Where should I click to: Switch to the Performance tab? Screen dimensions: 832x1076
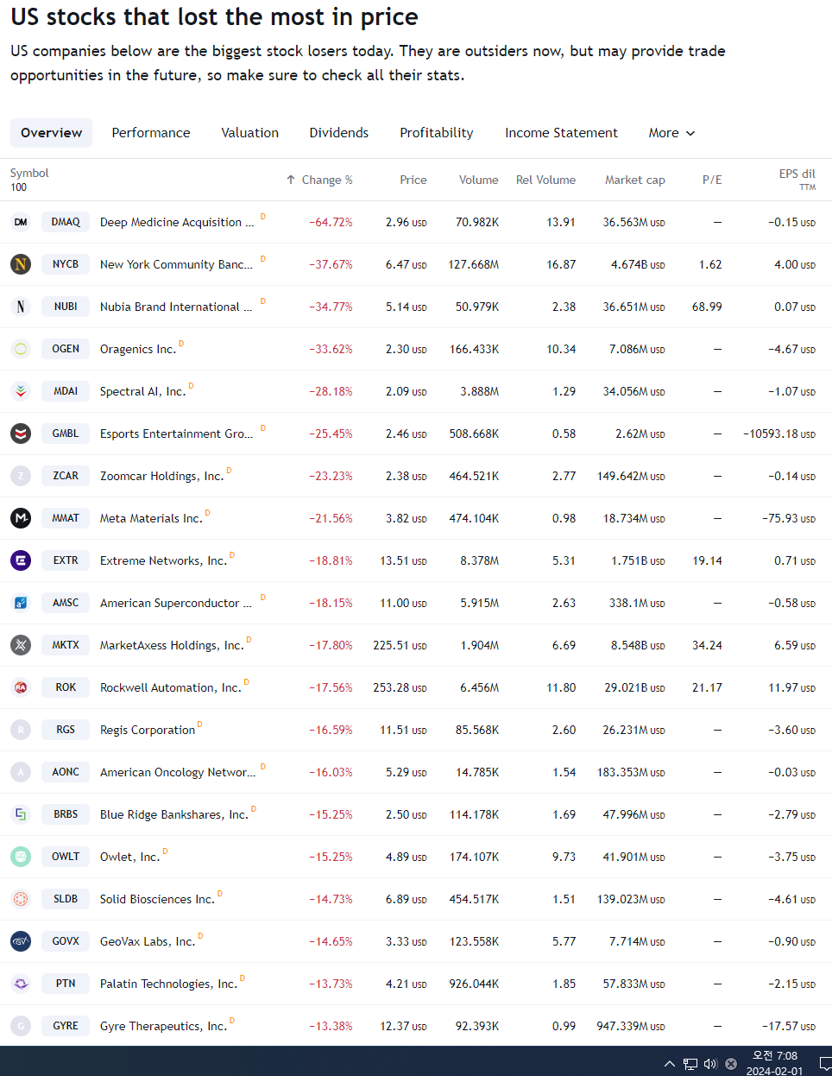point(151,133)
